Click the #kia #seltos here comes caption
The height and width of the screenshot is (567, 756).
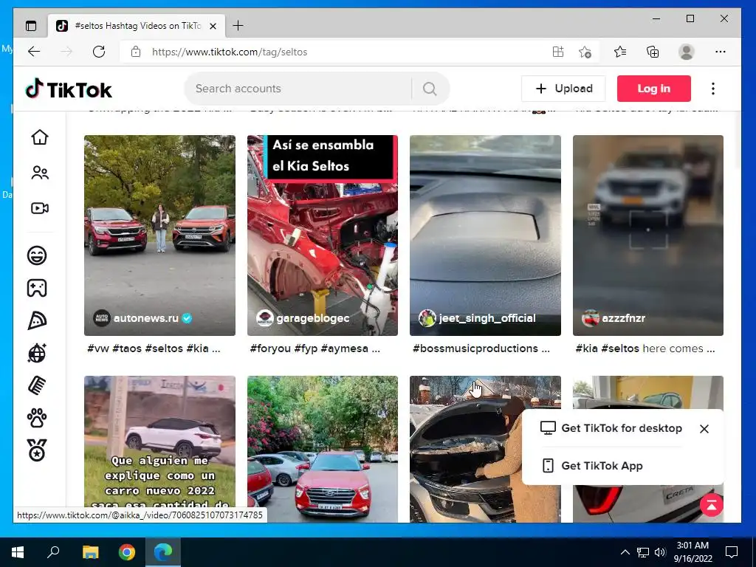coord(645,348)
